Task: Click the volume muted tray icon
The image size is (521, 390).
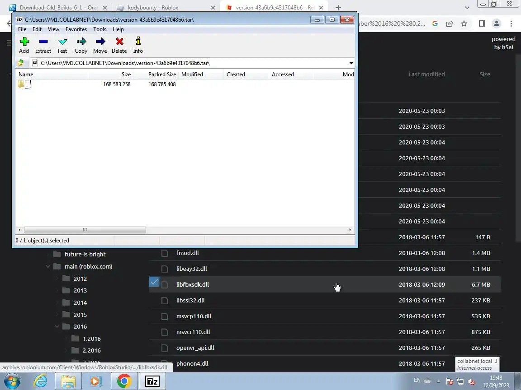Action: coord(471,382)
